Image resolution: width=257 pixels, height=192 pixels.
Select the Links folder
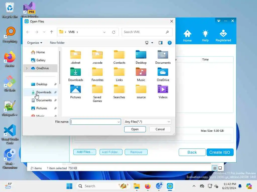(119, 74)
